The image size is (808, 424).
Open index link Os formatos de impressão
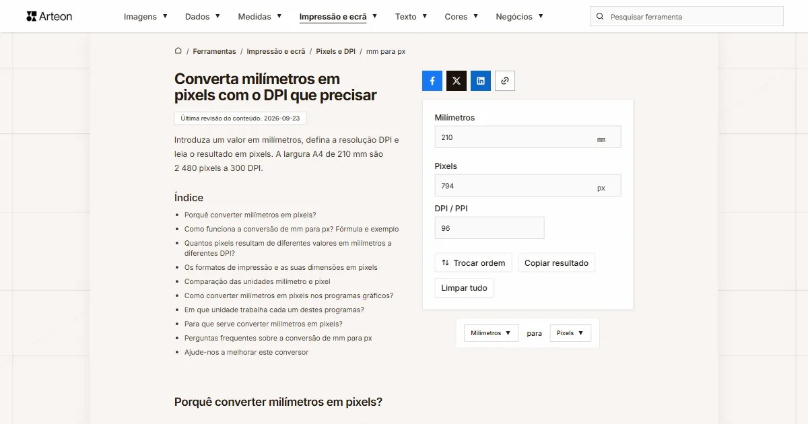click(281, 267)
